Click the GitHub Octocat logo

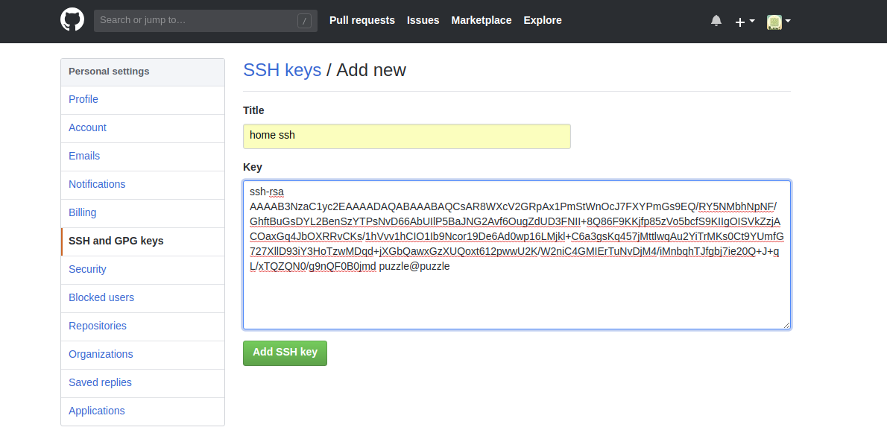coord(72,20)
